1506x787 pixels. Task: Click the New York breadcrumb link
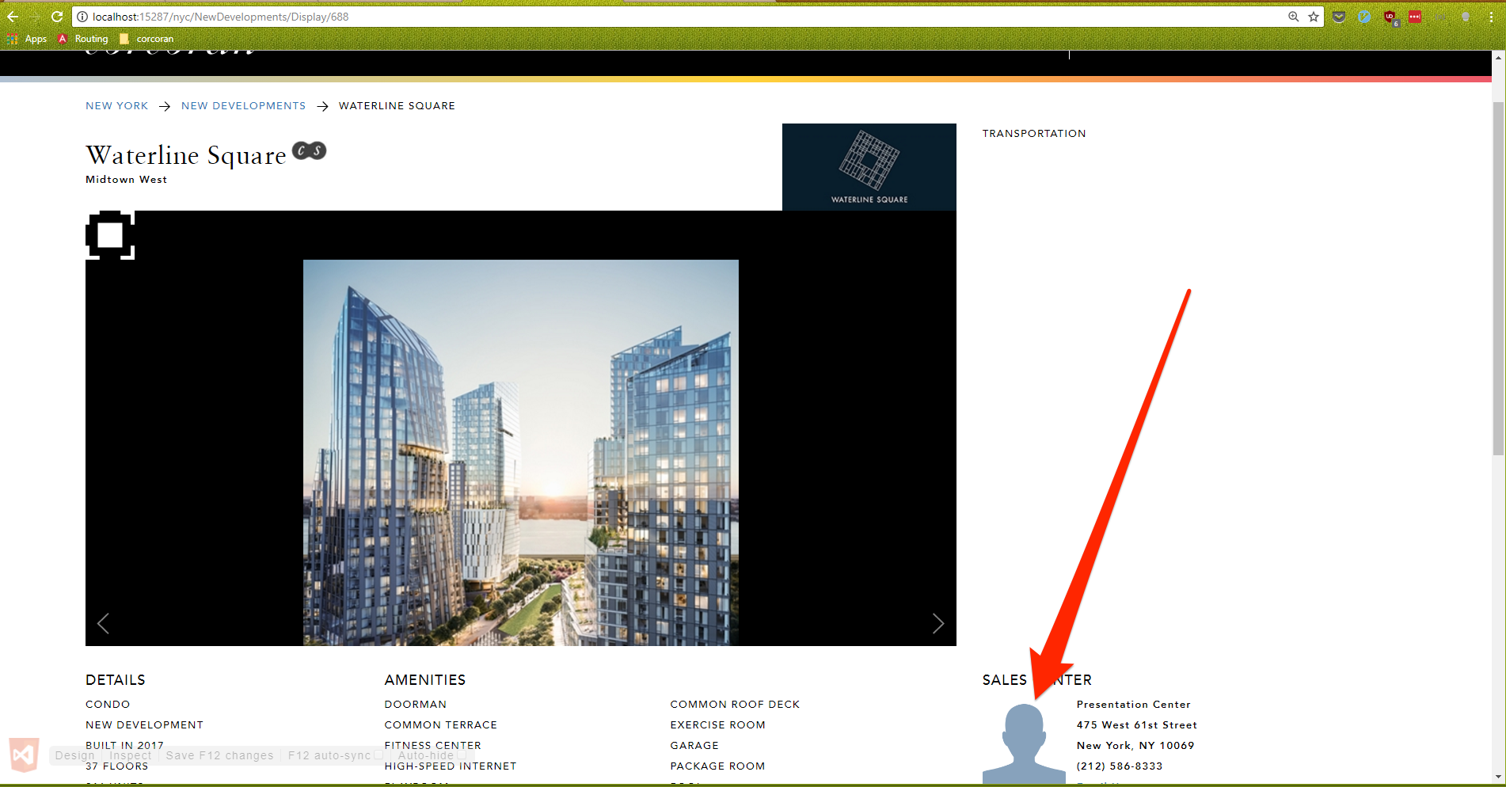(x=116, y=106)
